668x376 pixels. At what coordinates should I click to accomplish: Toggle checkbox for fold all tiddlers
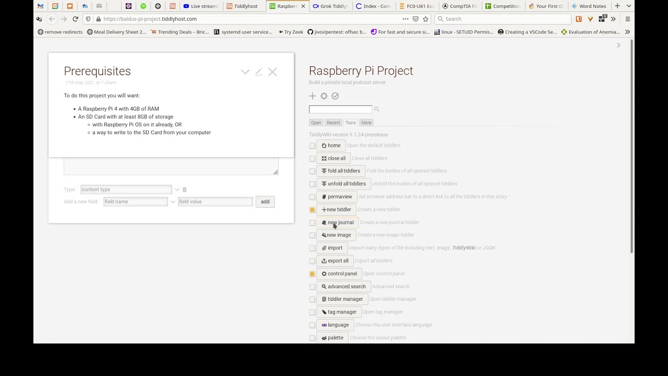312,171
